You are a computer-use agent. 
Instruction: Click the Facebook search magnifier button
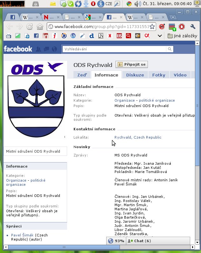(170, 49)
